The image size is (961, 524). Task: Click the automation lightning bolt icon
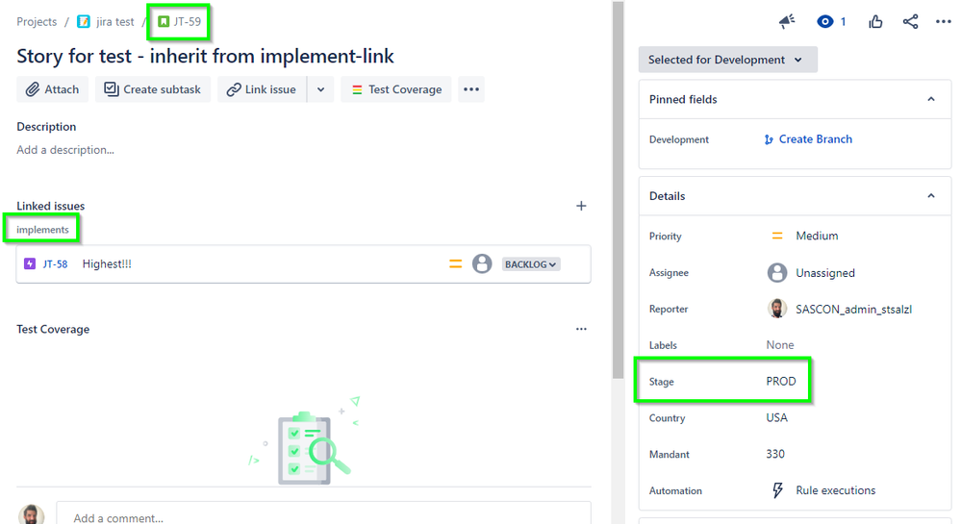point(777,490)
